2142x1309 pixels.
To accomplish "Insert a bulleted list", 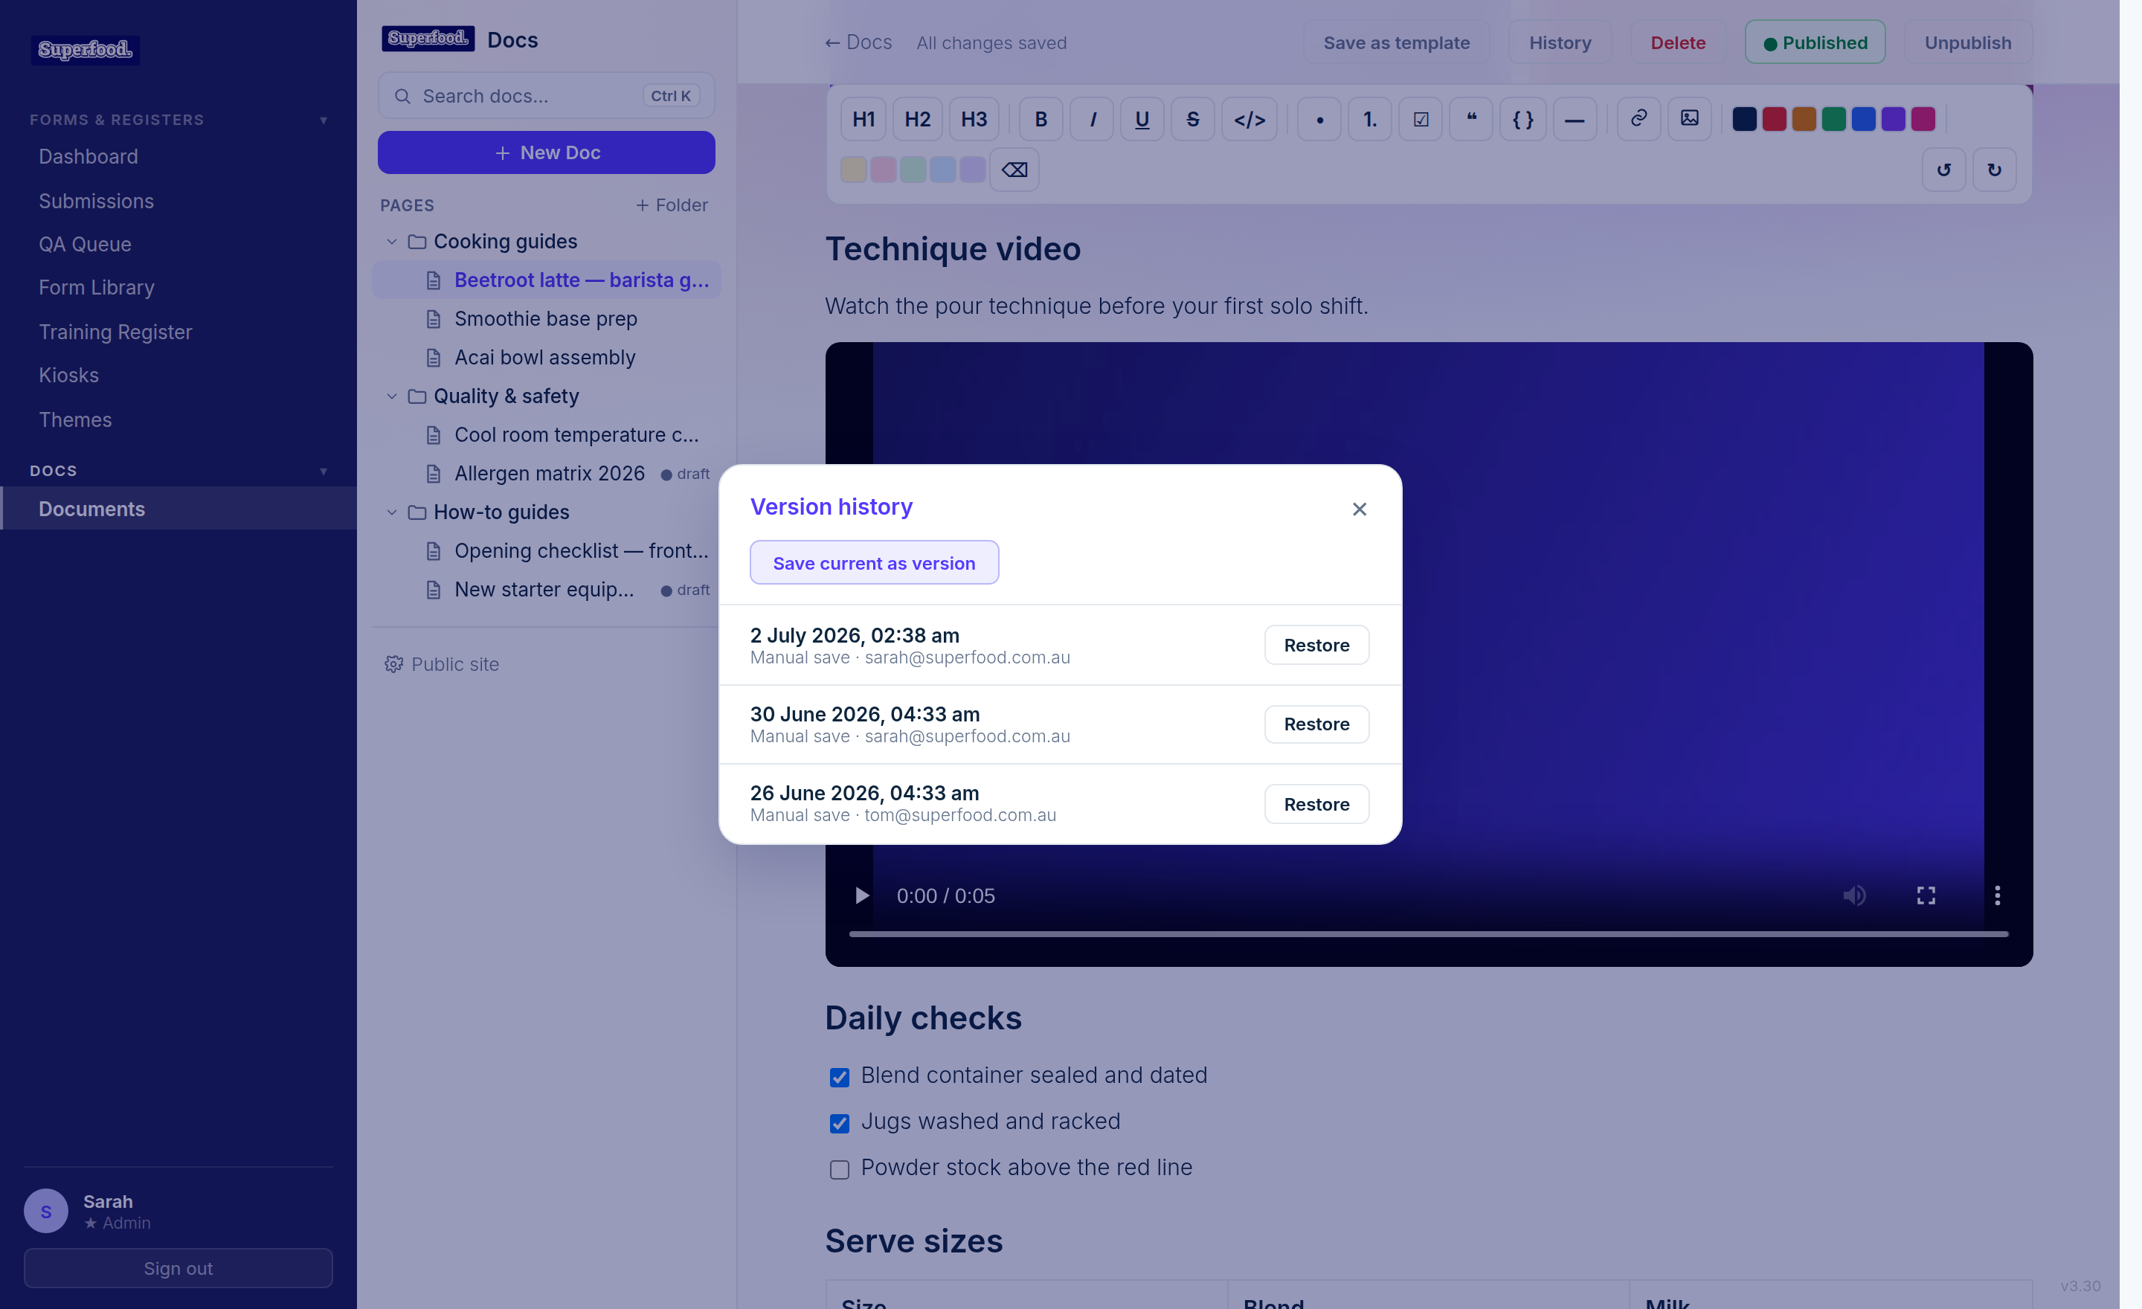I will 1319,119.
